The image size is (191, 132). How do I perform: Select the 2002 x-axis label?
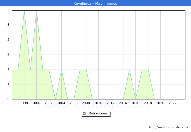pyautogui.click(x=49, y=103)
